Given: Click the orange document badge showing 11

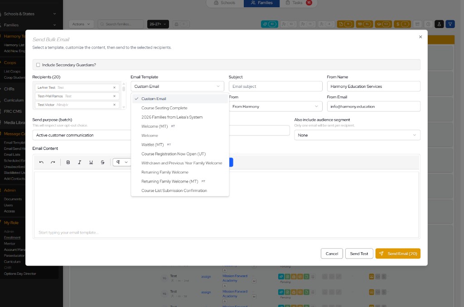Looking at the screenshot, I should [345, 24].
